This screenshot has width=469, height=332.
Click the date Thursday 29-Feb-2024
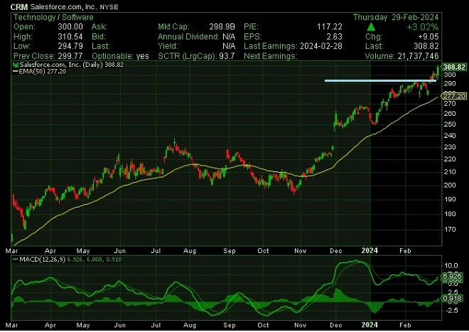396,17
